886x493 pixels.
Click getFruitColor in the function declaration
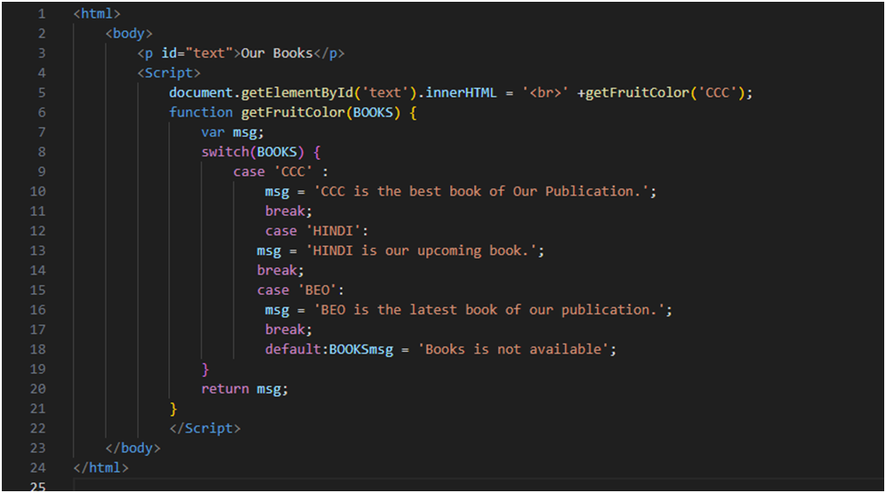294,112
